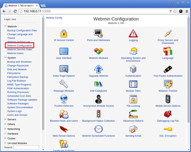This screenshot has width=191, height=152.
Task: Select the Edit Categories shapes icon
Action: tap(98, 84)
